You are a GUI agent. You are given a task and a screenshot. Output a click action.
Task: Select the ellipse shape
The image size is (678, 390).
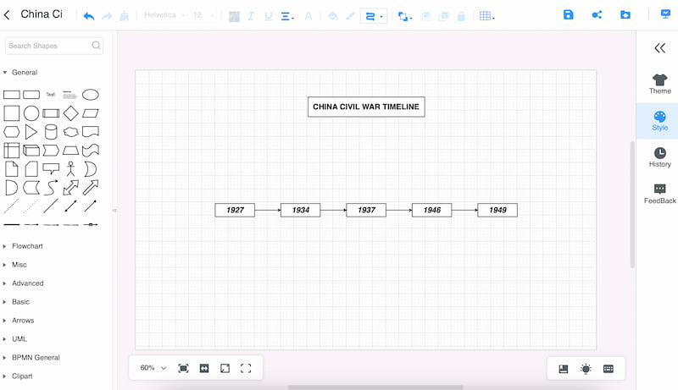tap(91, 95)
